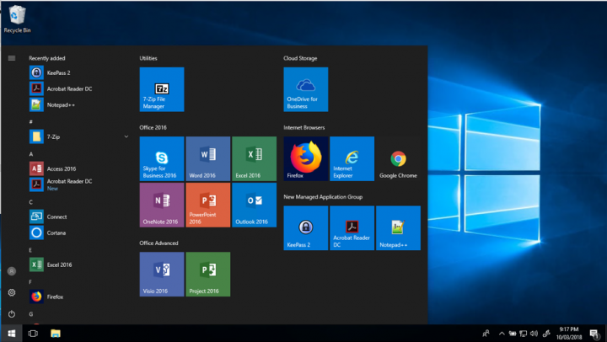Image resolution: width=607 pixels, height=342 pixels.
Task: Open the OneDrive for Business tile
Action: click(x=306, y=89)
